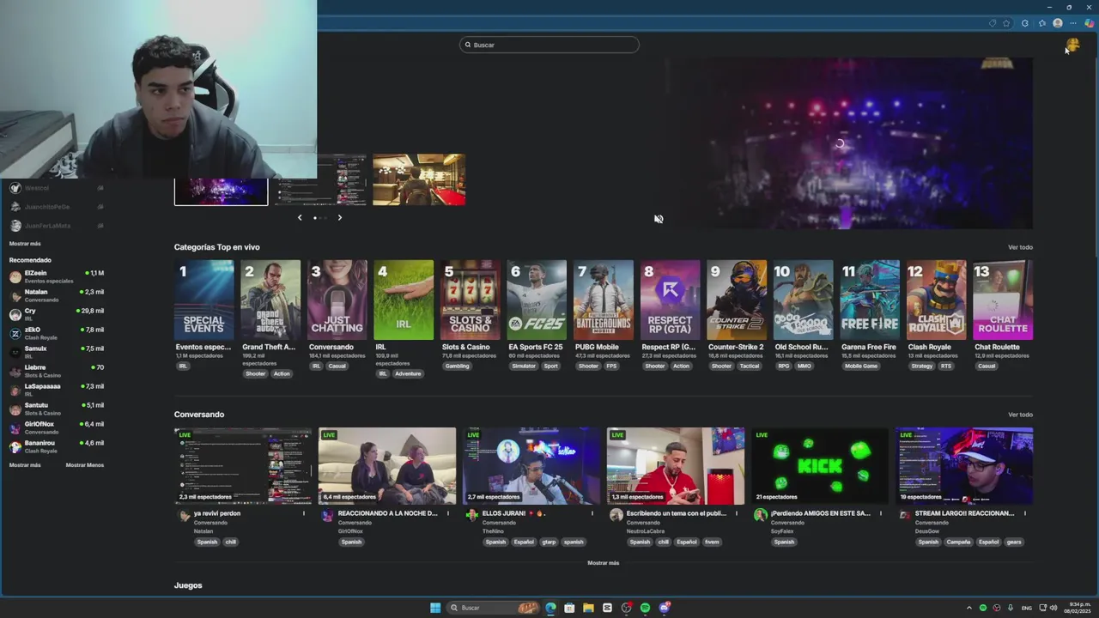The image size is (1099, 618).
Task: Open Windows Start menu on taskbar
Action: (x=435, y=608)
